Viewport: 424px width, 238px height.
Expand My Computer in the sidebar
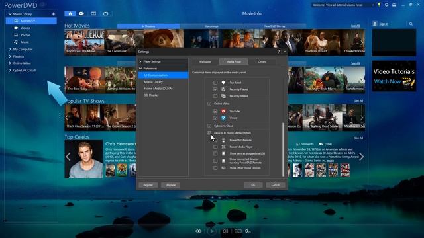click(10, 49)
